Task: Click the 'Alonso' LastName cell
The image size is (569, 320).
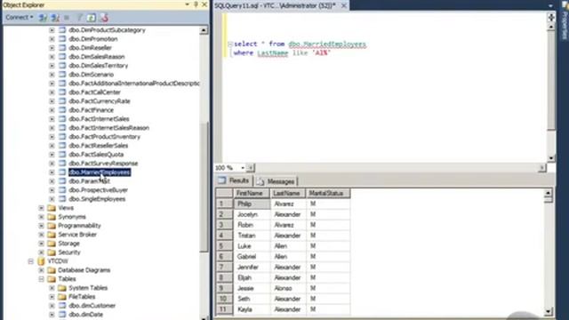Action: click(x=288, y=288)
